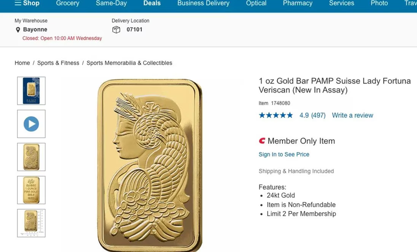Click Sign In to See Price
Image resolution: width=417 pixels, height=252 pixels.
point(284,154)
